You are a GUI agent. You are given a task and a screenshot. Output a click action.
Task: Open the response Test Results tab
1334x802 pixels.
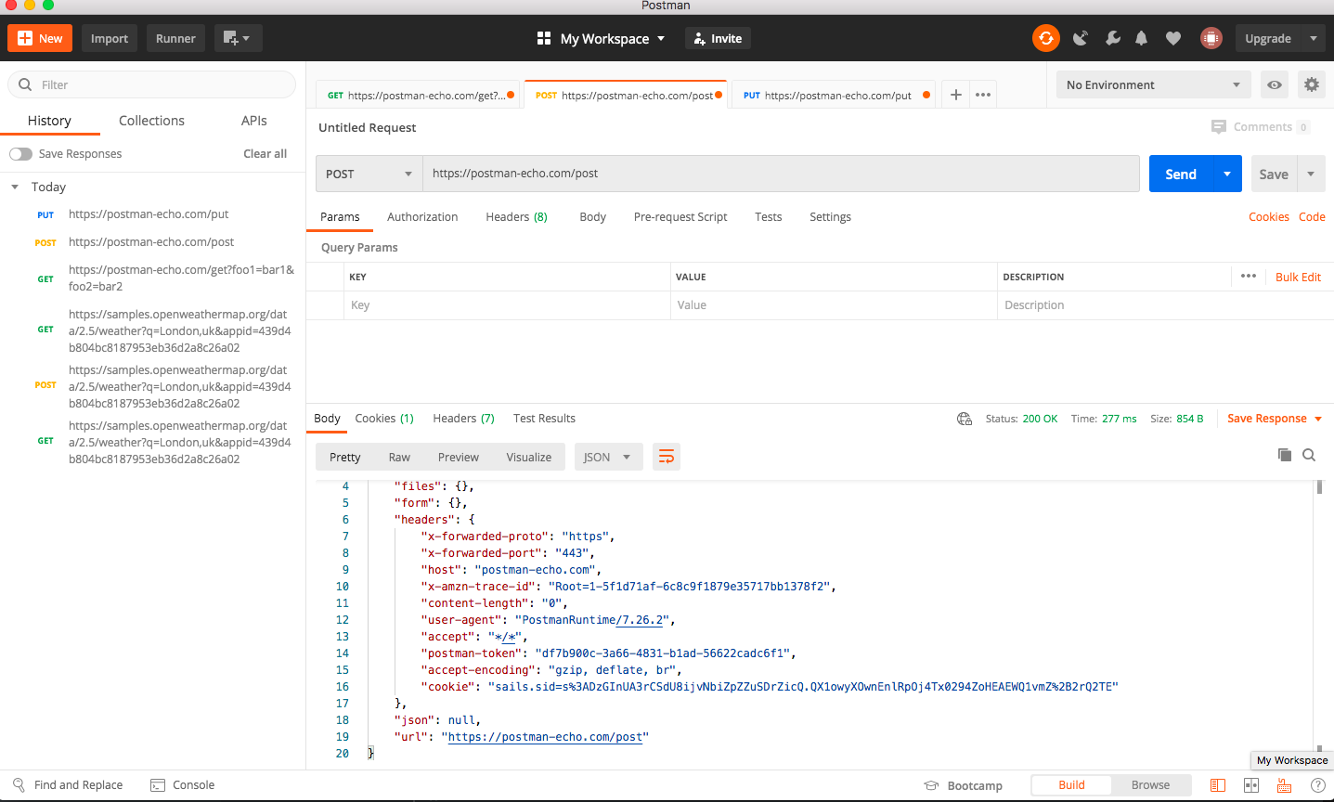[x=544, y=419]
